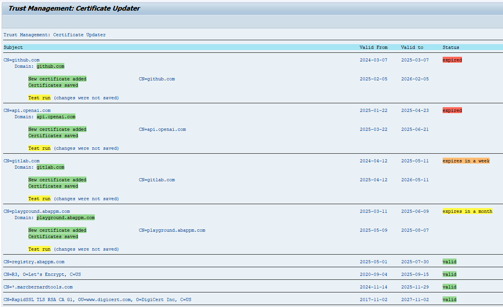Select the CN=R3, O=Let's Encrypt, C=US subject
503x307 pixels.
pyautogui.click(x=42, y=274)
